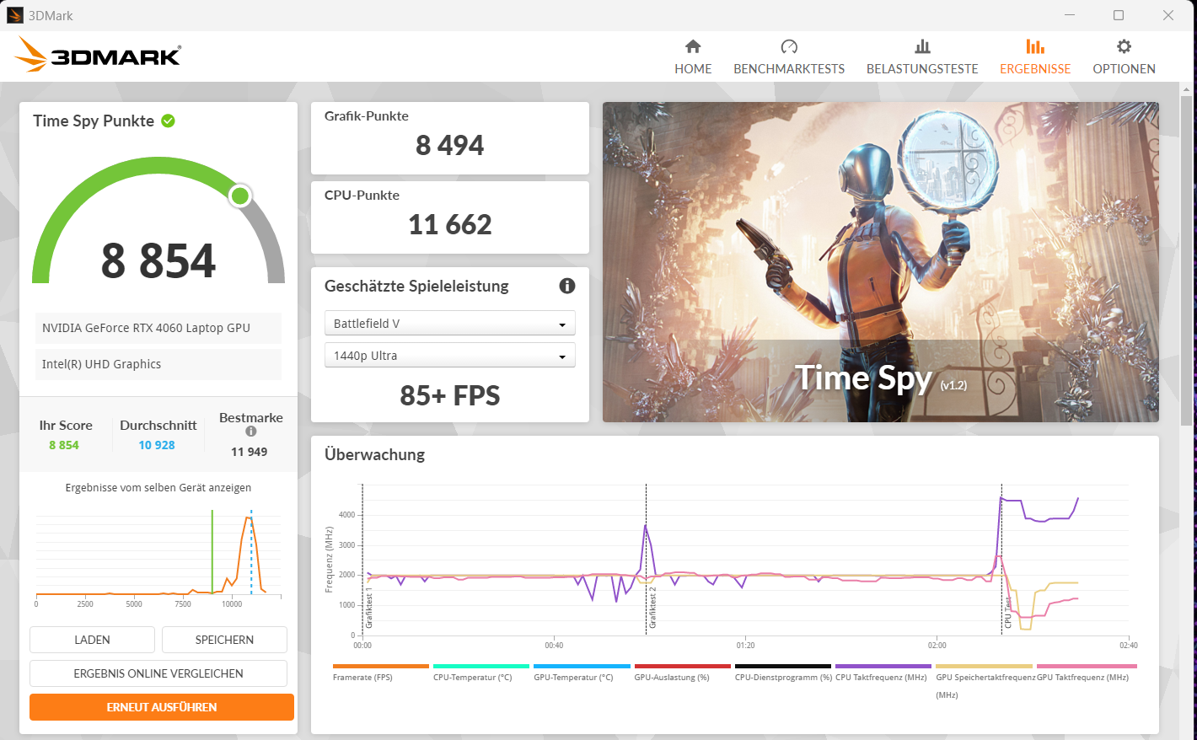Screen dimensions: 1197x740
Task: Click the CPU Test marker in monitoring chart
Action: coord(1007,613)
